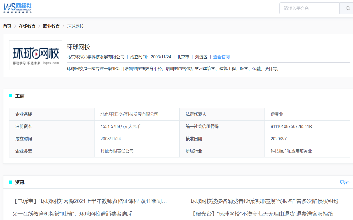Screen dimensions: 353x220
Task: Click the 资讯 section heading
Action: [x=20, y=182]
